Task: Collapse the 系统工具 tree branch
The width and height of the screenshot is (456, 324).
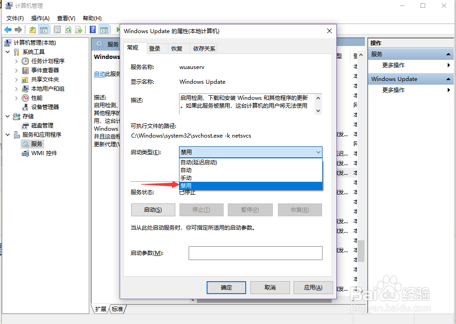Action: click(x=7, y=52)
